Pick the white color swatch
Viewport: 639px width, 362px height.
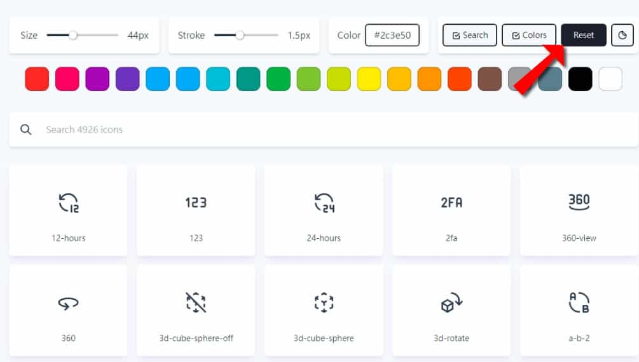click(610, 79)
